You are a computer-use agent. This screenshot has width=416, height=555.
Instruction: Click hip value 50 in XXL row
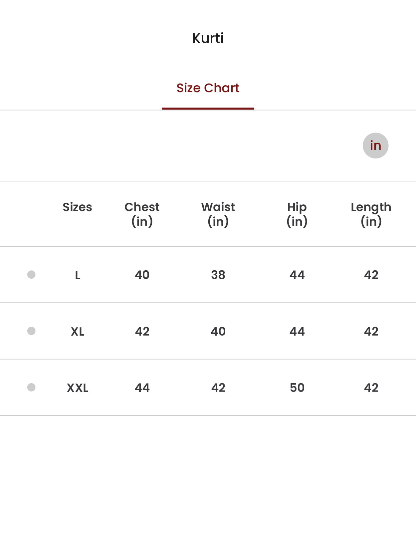point(297,388)
